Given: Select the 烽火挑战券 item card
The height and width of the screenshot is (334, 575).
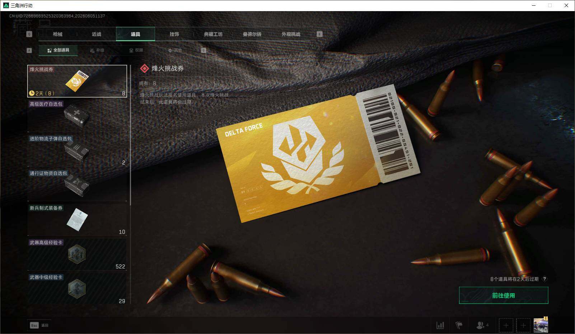Looking at the screenshot, I should pos(77,81).
